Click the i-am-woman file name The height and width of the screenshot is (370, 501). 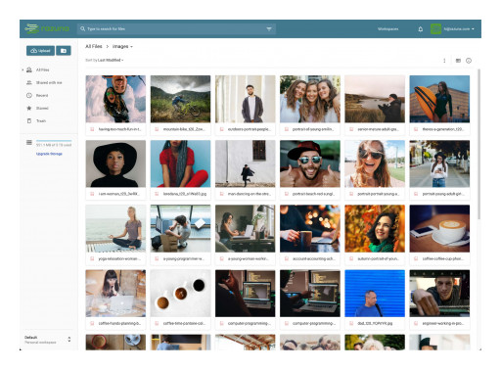[x=119, y=194]
